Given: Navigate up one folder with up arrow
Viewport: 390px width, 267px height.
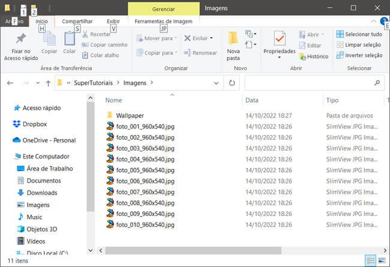Looking at the screenshot, I should [x=47, y=83].
